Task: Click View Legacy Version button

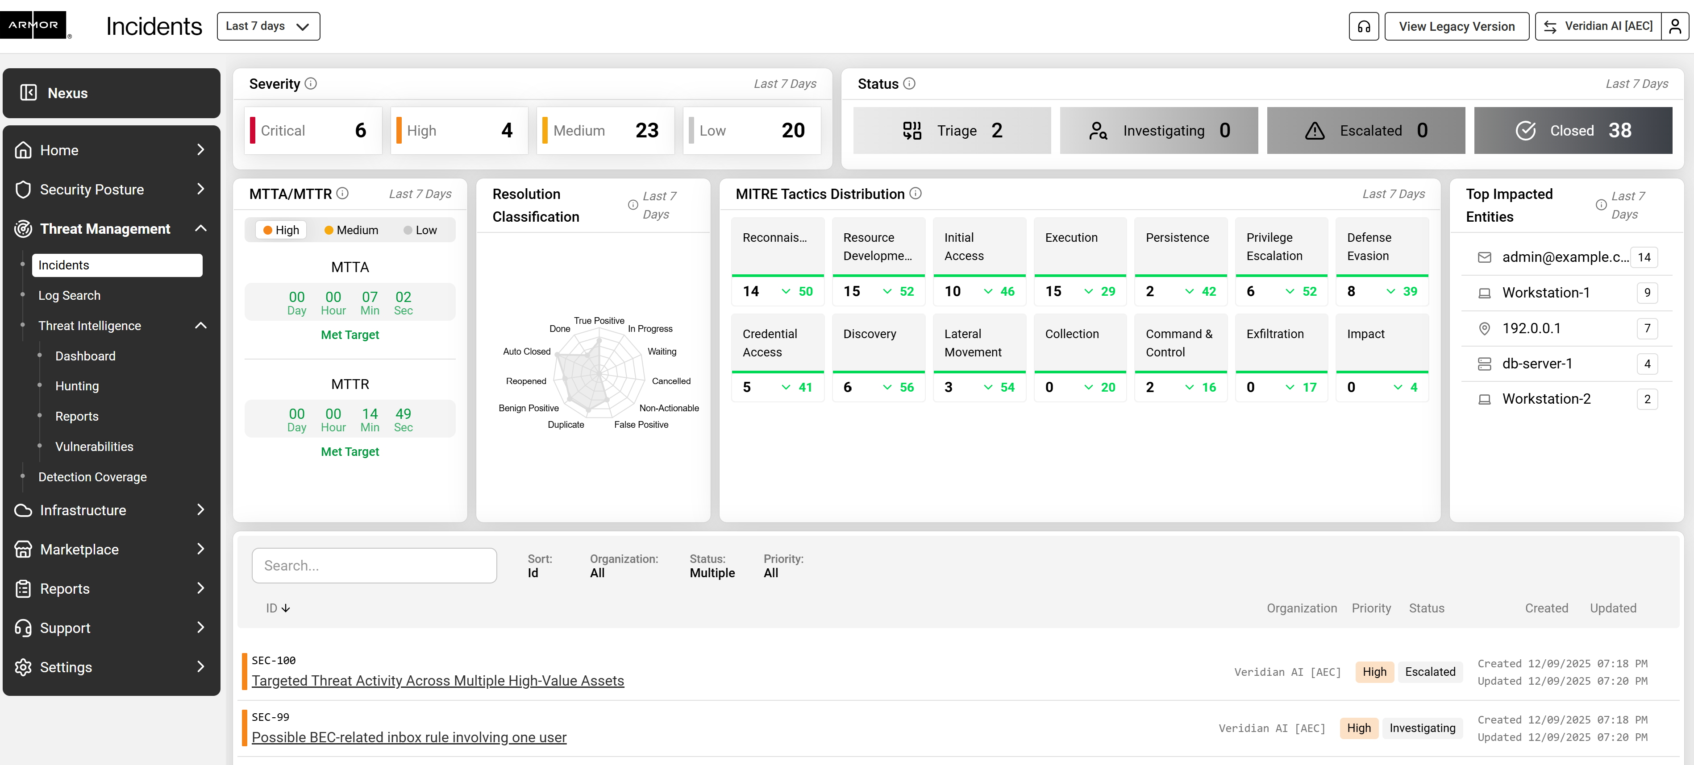Action: pos(1456,26)
